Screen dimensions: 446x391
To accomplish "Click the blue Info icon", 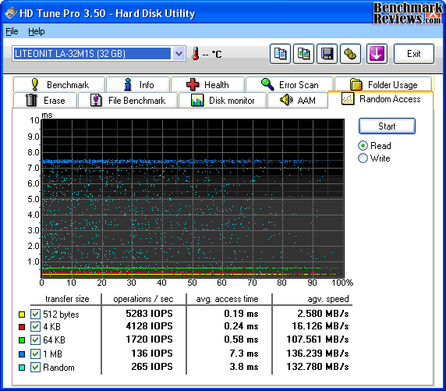I will point(128,84).
